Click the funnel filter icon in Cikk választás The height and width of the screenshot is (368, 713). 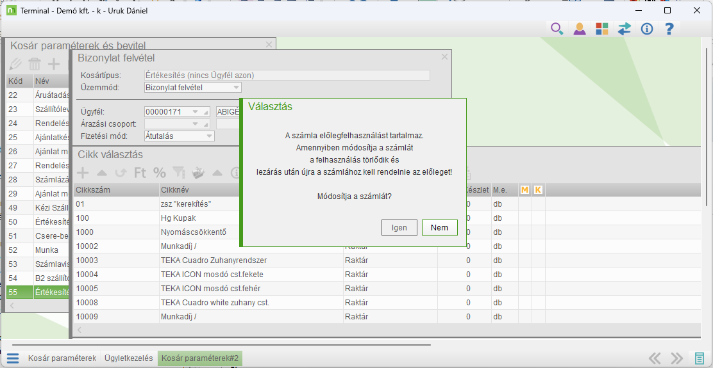pos(179,172)
